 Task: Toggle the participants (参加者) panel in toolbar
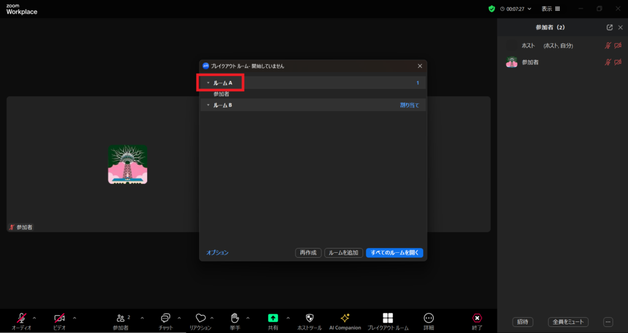(x=120, y=318)
